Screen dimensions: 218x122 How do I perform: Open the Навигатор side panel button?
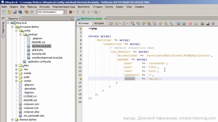tap(3, 30)
